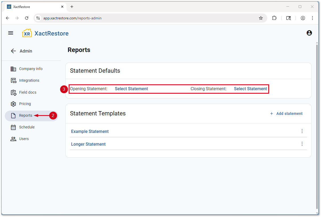This screenshot has width=321, height=217.
Task: Go back using the Admin arrow
Action: (x=13, y=51)
